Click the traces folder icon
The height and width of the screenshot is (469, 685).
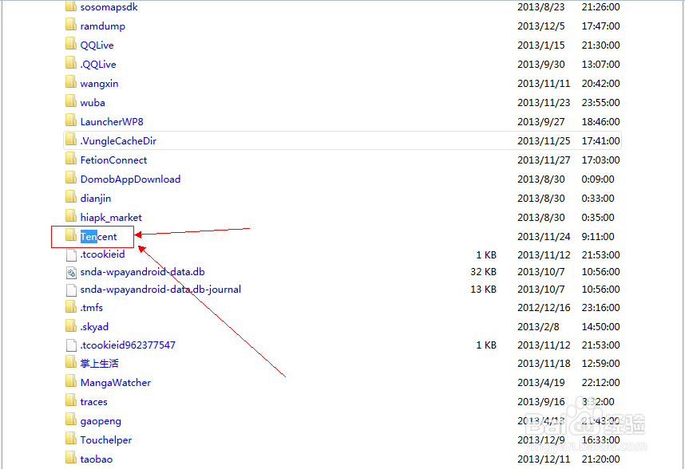pos(71,400)
